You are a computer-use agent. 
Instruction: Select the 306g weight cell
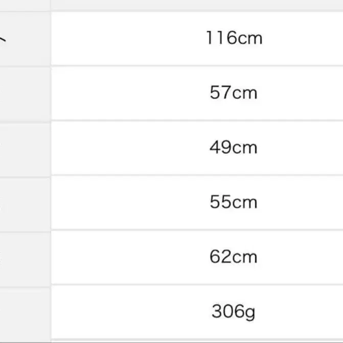(234, 311)
